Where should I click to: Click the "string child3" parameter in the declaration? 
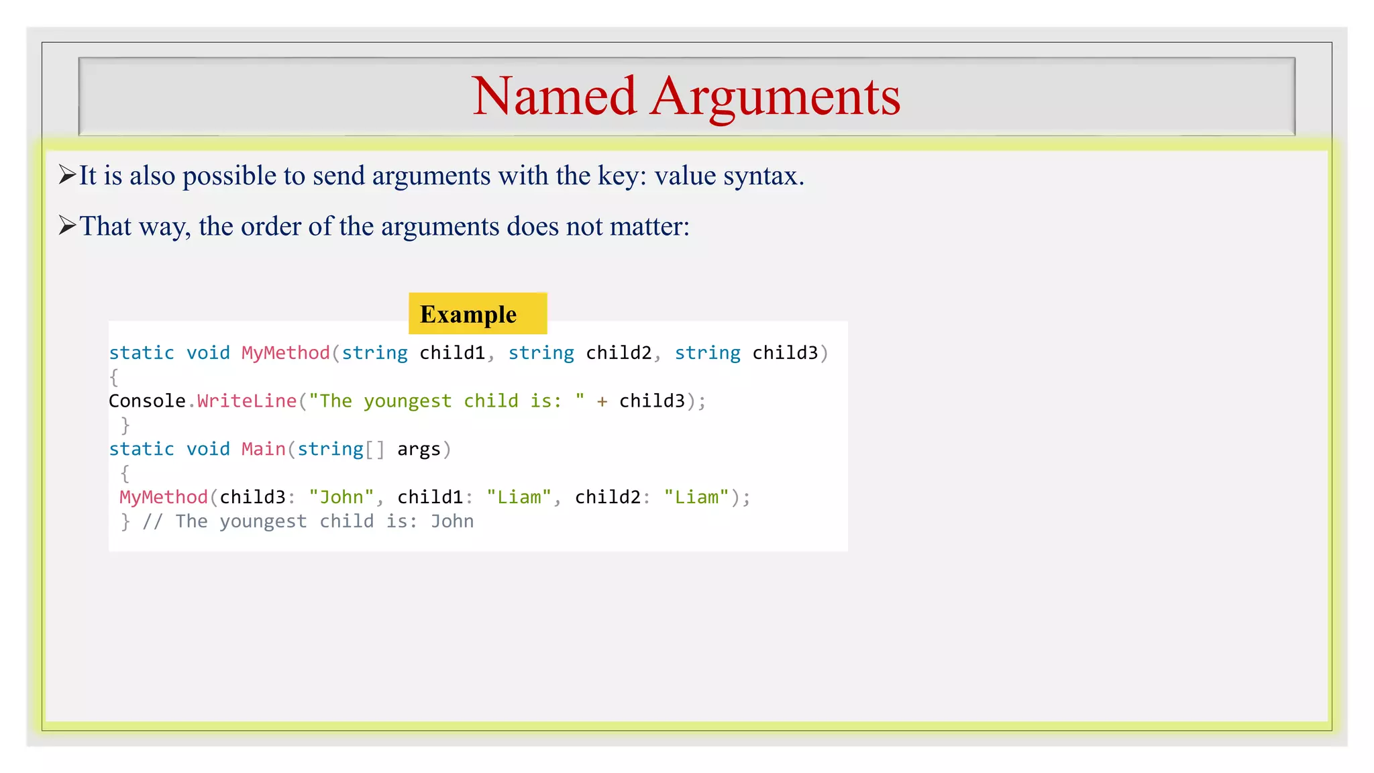745,353
